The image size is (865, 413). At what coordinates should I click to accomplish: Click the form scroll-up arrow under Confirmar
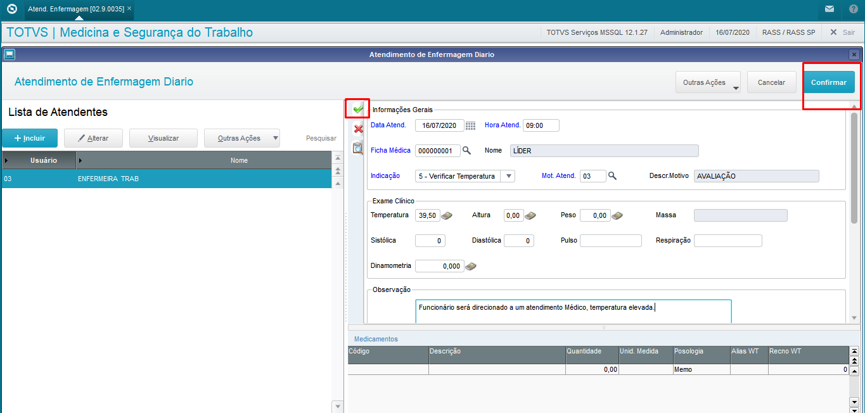point(854,106)
